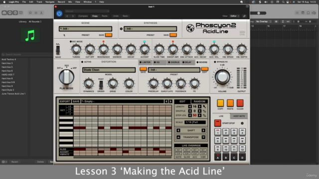Screen dimensions: 319x179
Task: Click the plugin link chain icon
Action: click(244, 16)
